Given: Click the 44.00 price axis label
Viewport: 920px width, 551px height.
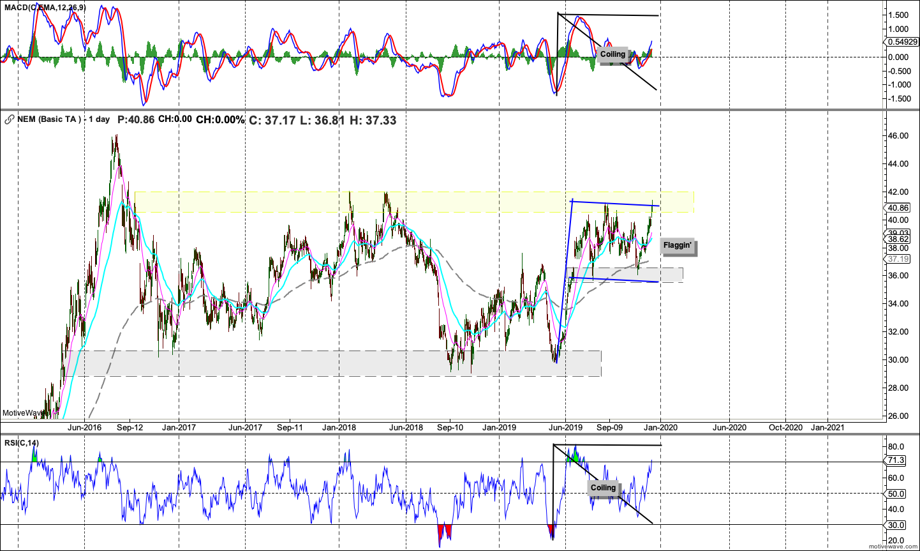Looking at the screenshot, I should (x=898, y=164).
